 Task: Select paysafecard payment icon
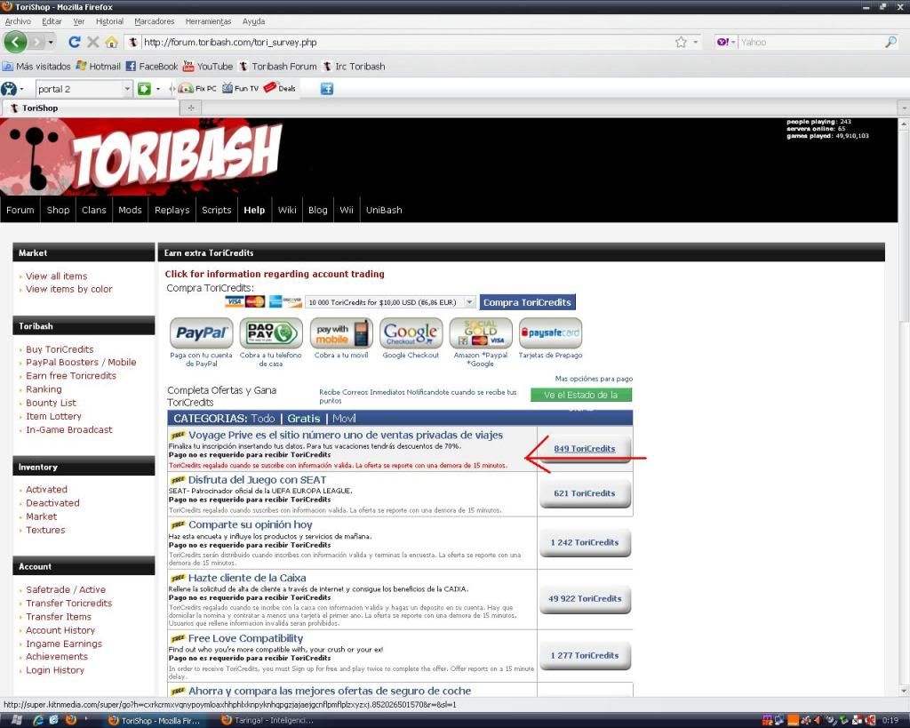click(550, 332)
